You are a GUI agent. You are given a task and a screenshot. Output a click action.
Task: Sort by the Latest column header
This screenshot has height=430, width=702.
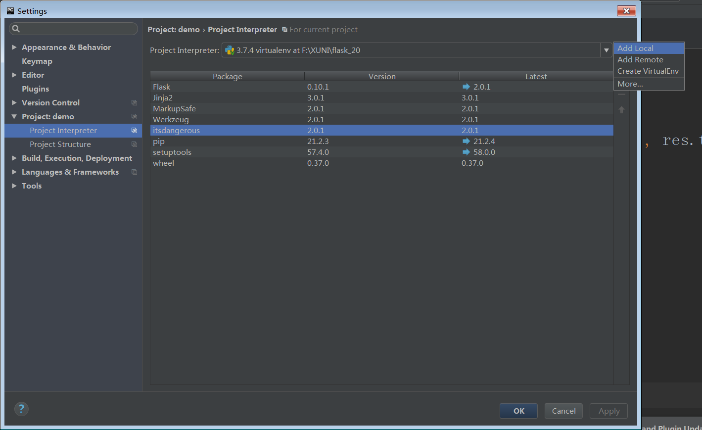(536, 76)
